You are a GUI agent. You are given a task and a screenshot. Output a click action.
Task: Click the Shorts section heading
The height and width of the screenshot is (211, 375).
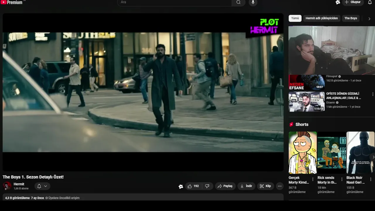click(x=302, y=125)
